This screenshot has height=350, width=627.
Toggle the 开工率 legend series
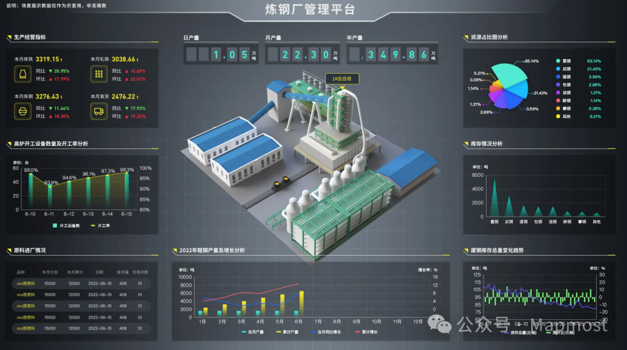(x=100, y=225)
